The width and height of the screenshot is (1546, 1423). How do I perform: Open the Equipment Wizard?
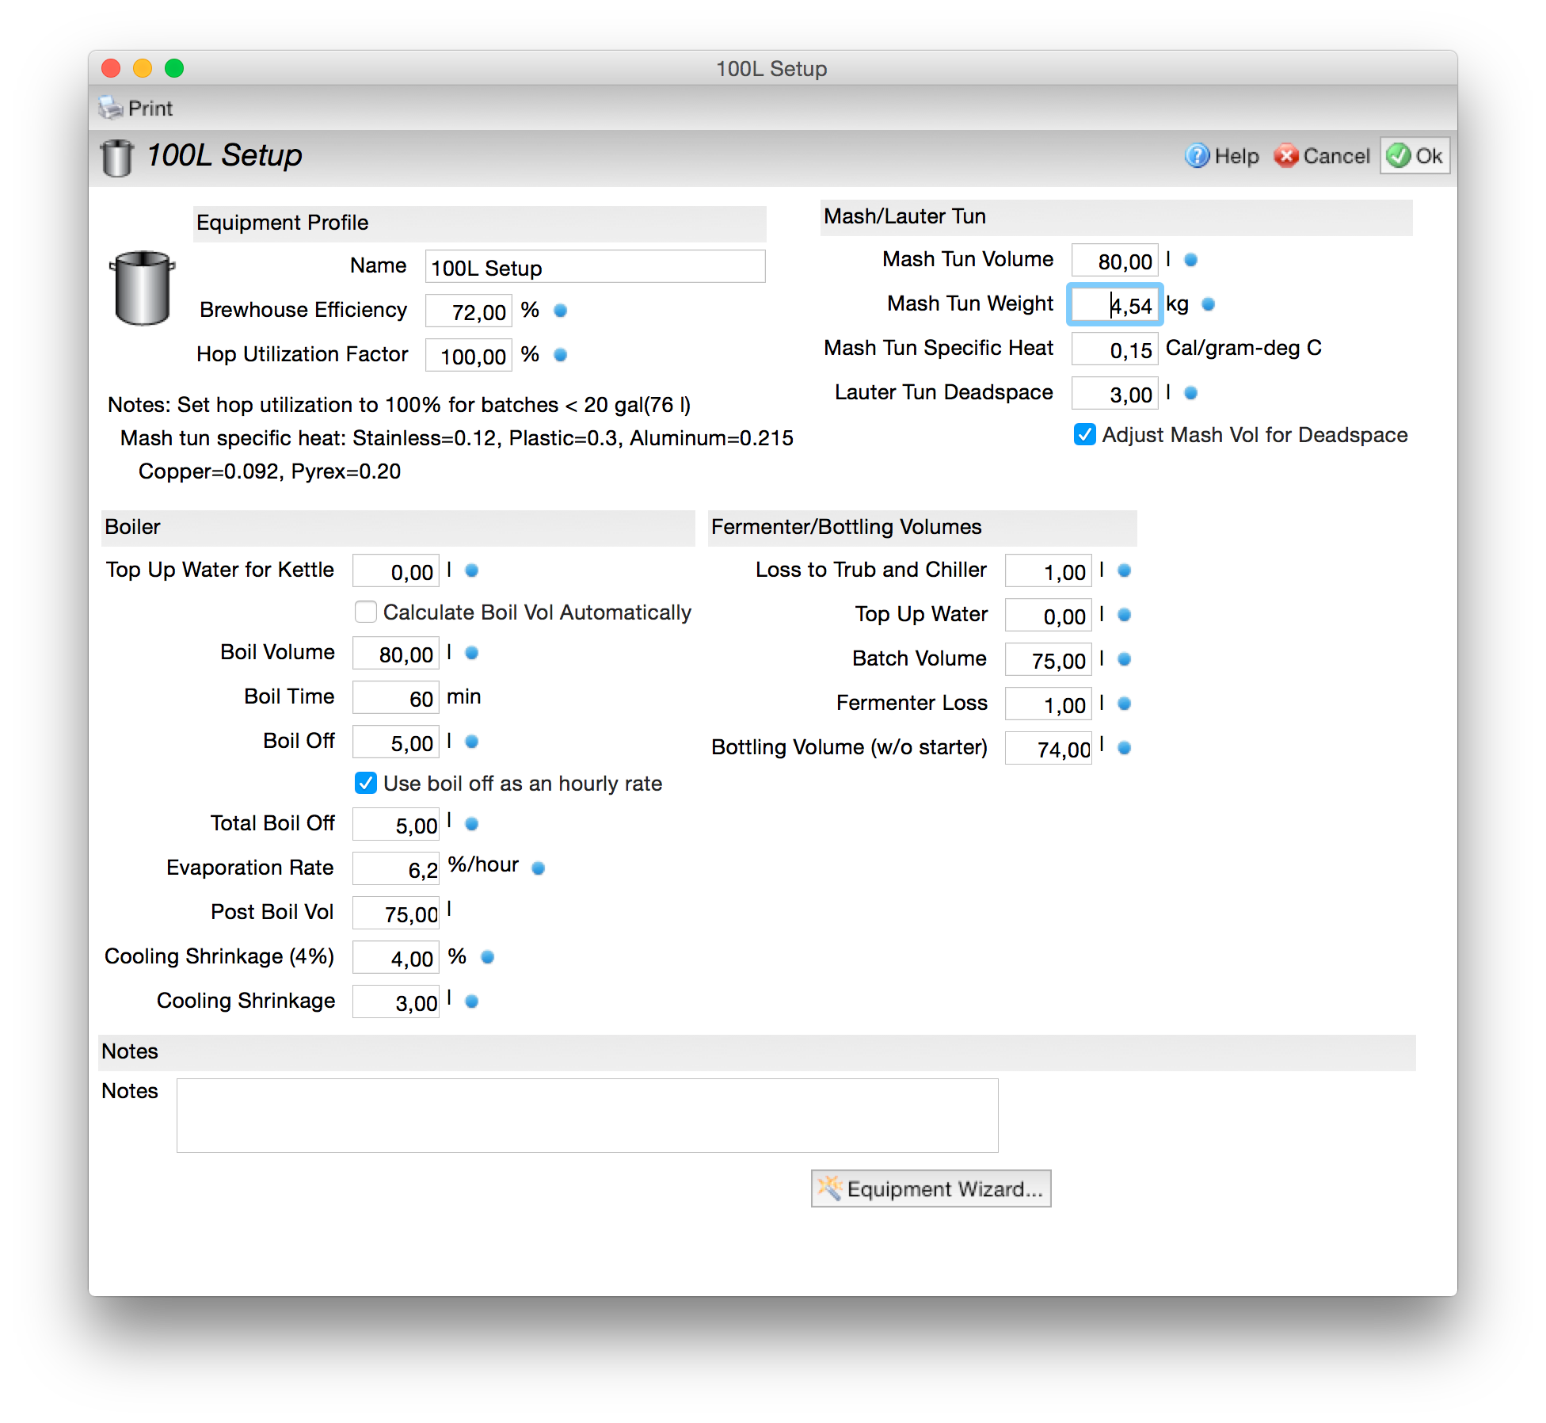(x=931, y=1188)
